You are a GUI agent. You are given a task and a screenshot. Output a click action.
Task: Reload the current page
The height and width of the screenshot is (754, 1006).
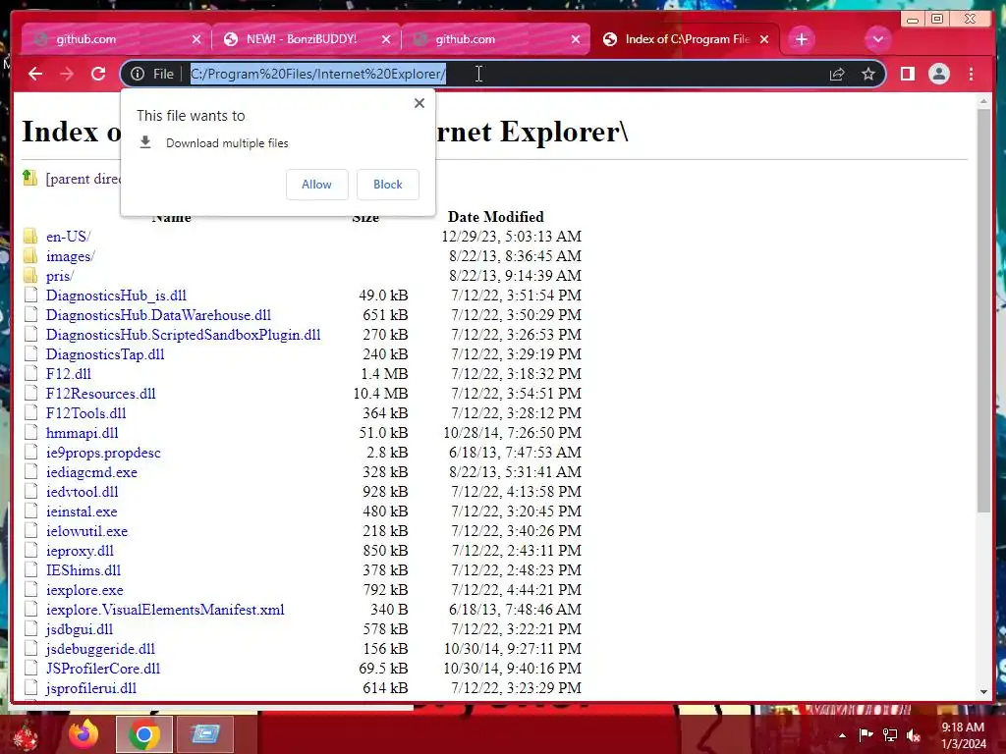98,74
